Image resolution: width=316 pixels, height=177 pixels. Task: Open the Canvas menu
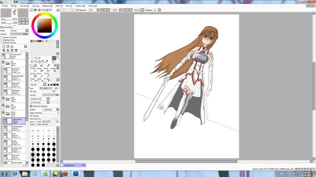click(x=24, y=6)
